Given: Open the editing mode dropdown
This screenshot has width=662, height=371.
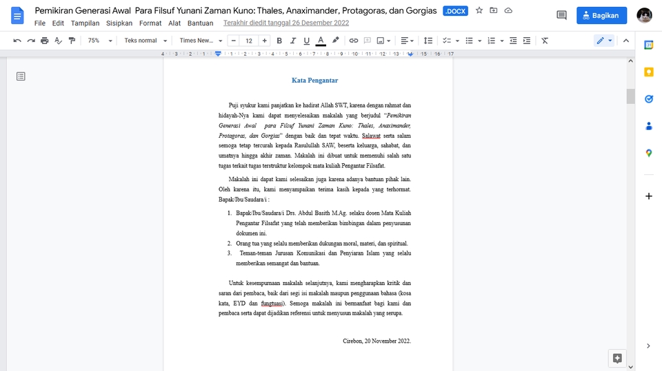Looking at the screenshot, I should (604, 41).
